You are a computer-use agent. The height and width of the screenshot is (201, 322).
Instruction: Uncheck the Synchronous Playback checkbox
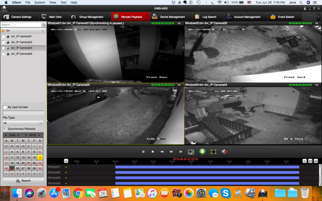[x=5, y=129]
